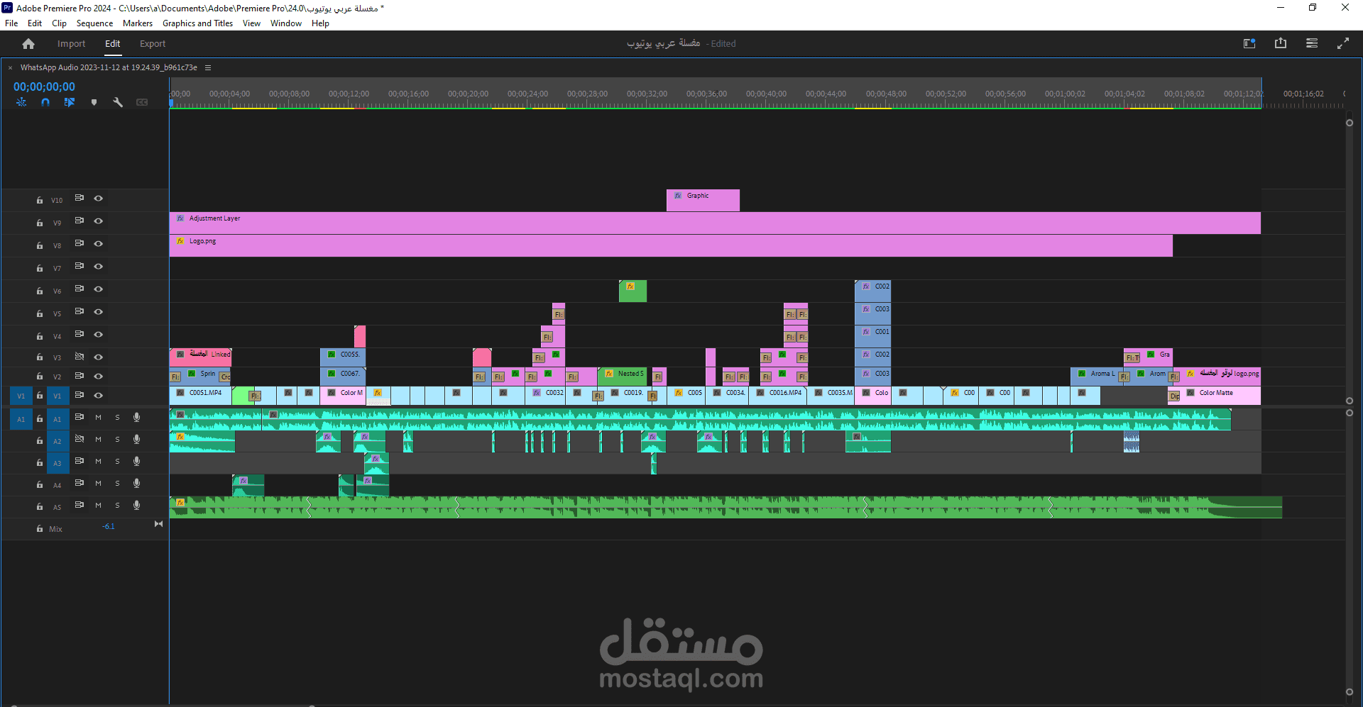This screenshot has height=707, width=1363.
Task: Toggle sync lock on track V3
Action: tap(80, 357)
